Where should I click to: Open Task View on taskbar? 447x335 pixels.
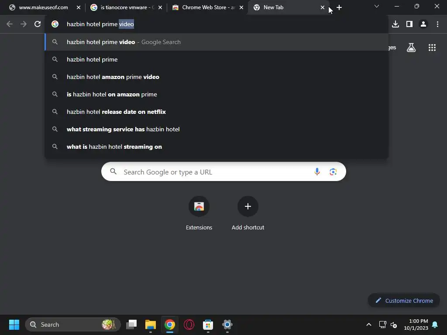131,325
